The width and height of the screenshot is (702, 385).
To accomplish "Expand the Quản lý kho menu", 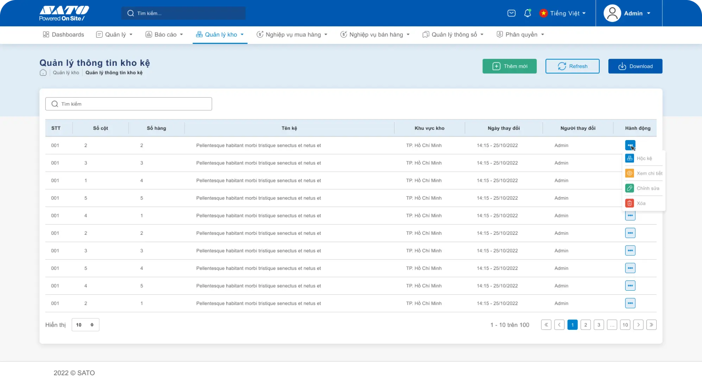I will coord(242,34).
